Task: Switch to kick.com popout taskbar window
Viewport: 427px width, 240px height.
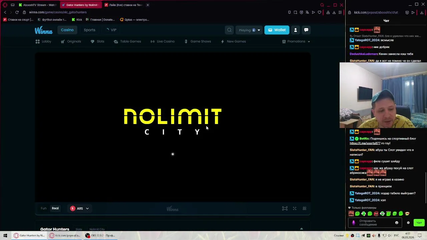Action: (65, 236)
